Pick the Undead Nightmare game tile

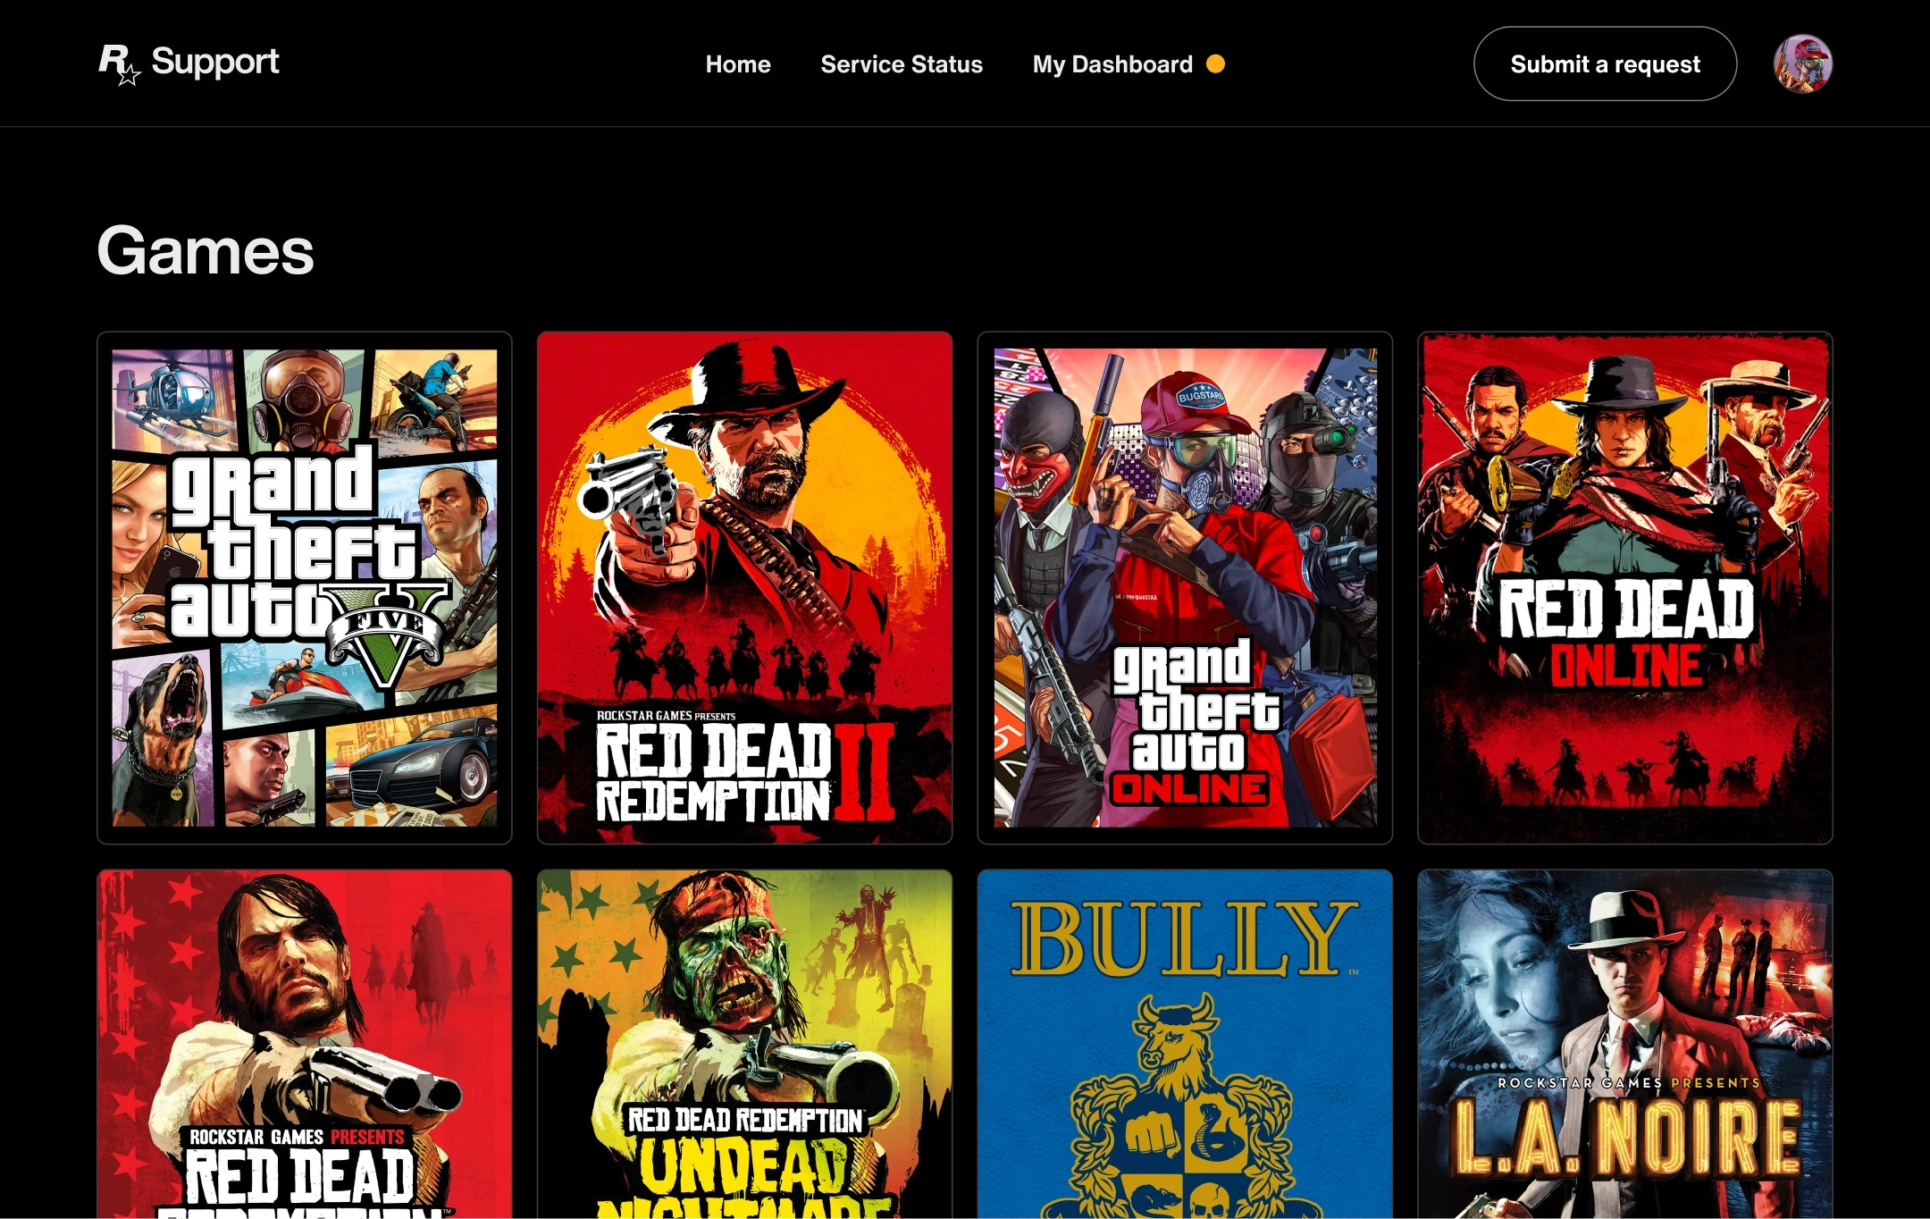tap(744, 1043)
